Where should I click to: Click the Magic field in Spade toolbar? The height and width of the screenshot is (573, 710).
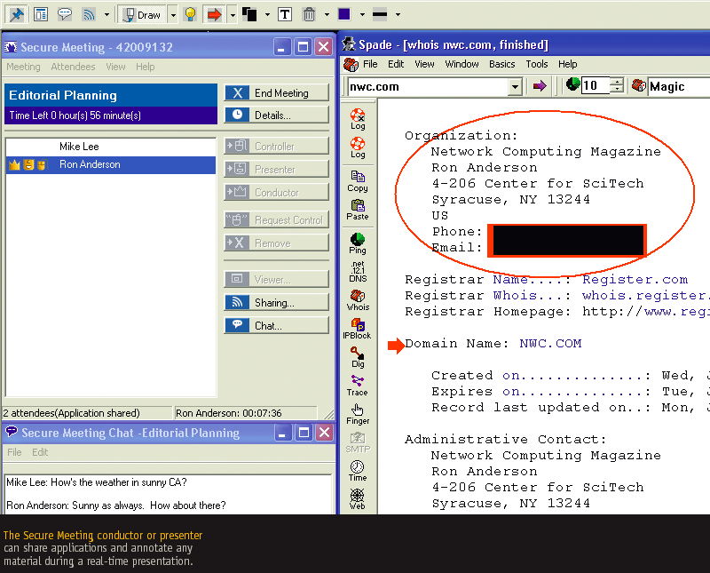tap(679, 86)
